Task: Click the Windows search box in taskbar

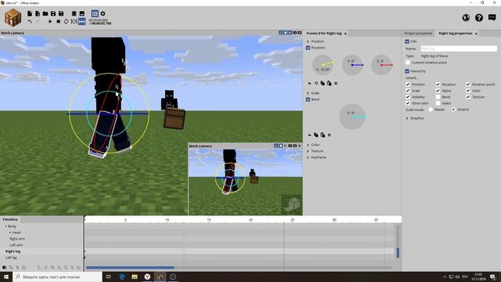Action: pyautogui.click(x=57, y=277)
